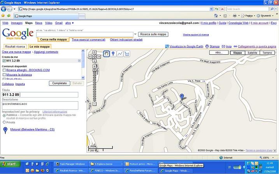
Task: Click the Completato button
Action: tap(60, 83)
